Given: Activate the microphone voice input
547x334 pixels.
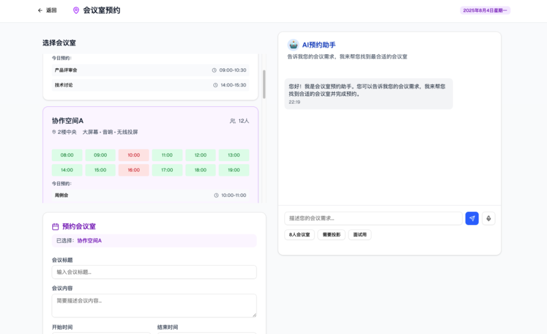Looking at the screenshot, I should [488, 218].
